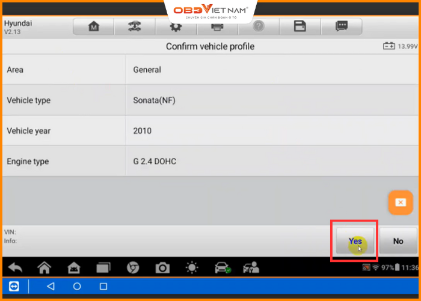421x301 pixels.
Task: Tap the 97% battery indicator
Action: pyautogui.click(x=390, y=267)
